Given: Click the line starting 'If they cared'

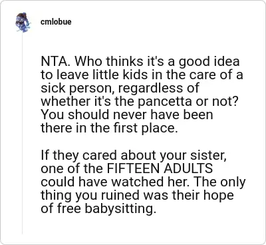Looking at the screenshot, I should [x=134, y=156].
